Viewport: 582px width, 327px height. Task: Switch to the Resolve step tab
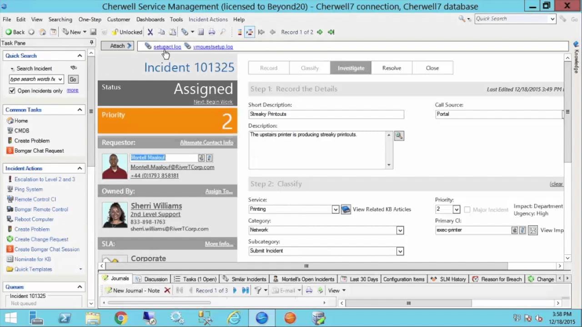click(391, 68)
